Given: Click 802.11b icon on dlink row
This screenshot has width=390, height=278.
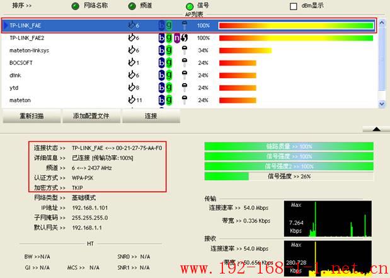Looking at the screenshot, I should (x=161, y=75).
